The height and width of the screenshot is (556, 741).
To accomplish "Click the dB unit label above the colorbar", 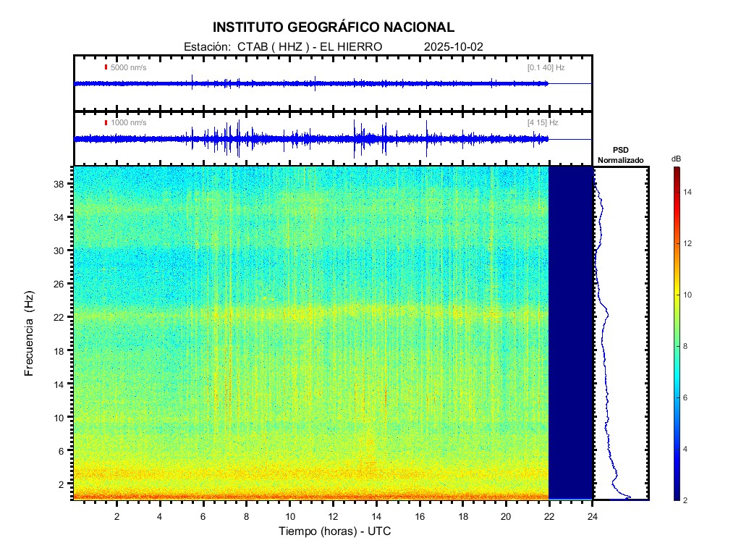I will (675, 159).
